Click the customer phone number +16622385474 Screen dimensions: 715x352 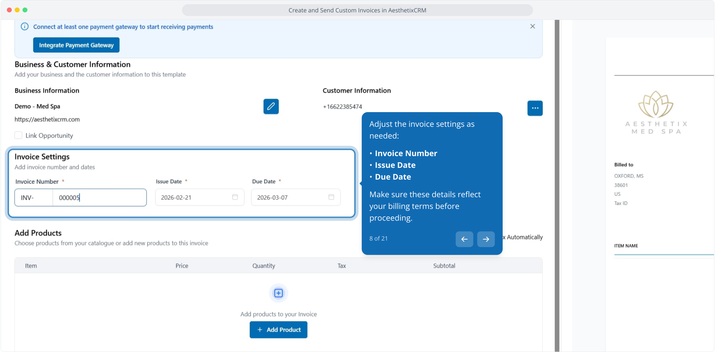tap(342, 107)
